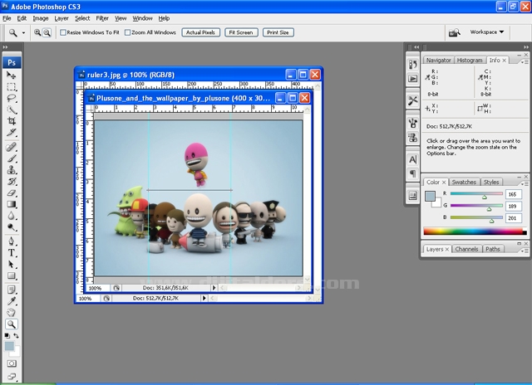Click the foreground color swatch in toolbox

9,346
